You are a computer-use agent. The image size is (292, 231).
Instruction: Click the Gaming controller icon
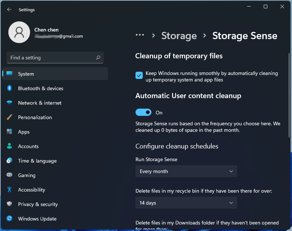9,175
